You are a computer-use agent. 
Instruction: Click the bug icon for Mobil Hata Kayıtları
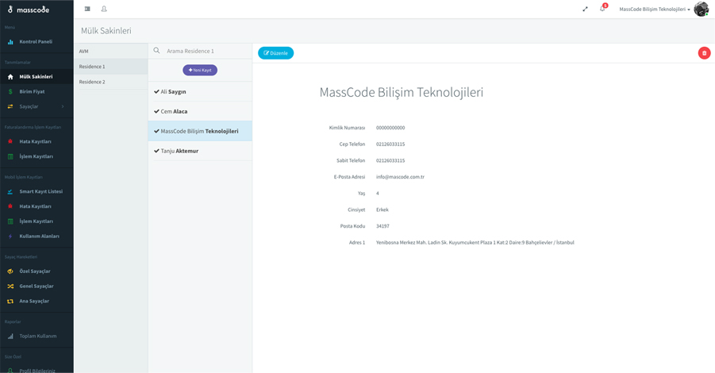[x=10, y=206]
